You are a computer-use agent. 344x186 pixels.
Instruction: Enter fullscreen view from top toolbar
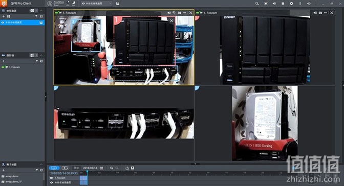(266, 4)
